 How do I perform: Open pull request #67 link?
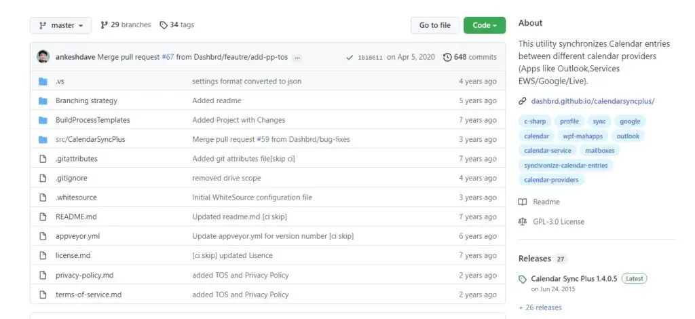click(168, 57)
